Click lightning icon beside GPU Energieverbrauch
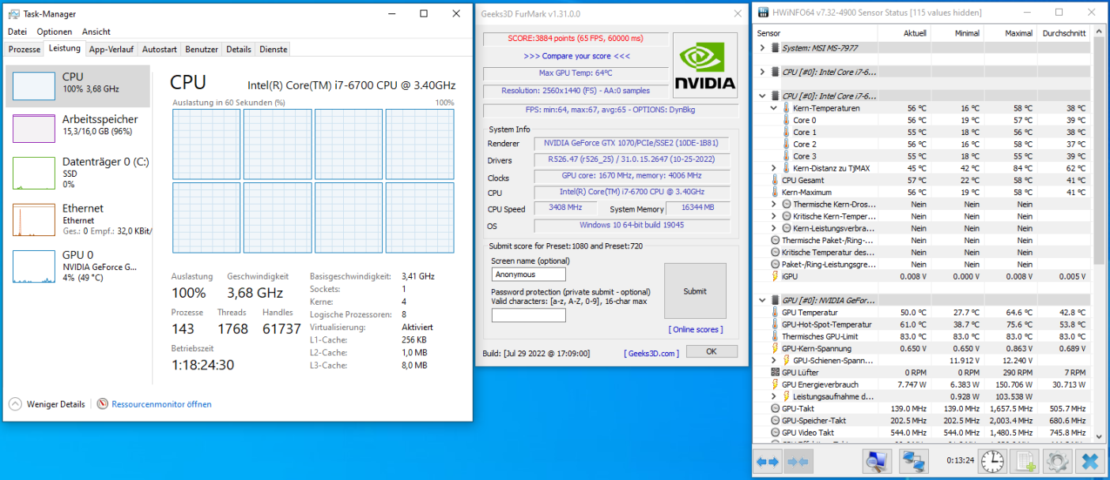The width and height of the screenshot is (1110, 480). (776, 384)
